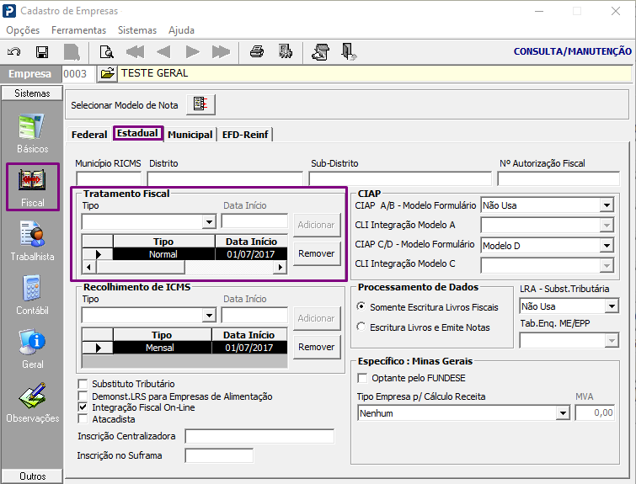This screenshot has width=636, height=484.
Task: Open Tab.Enq. ME/EPP dropdown
Action: [612, 341]
